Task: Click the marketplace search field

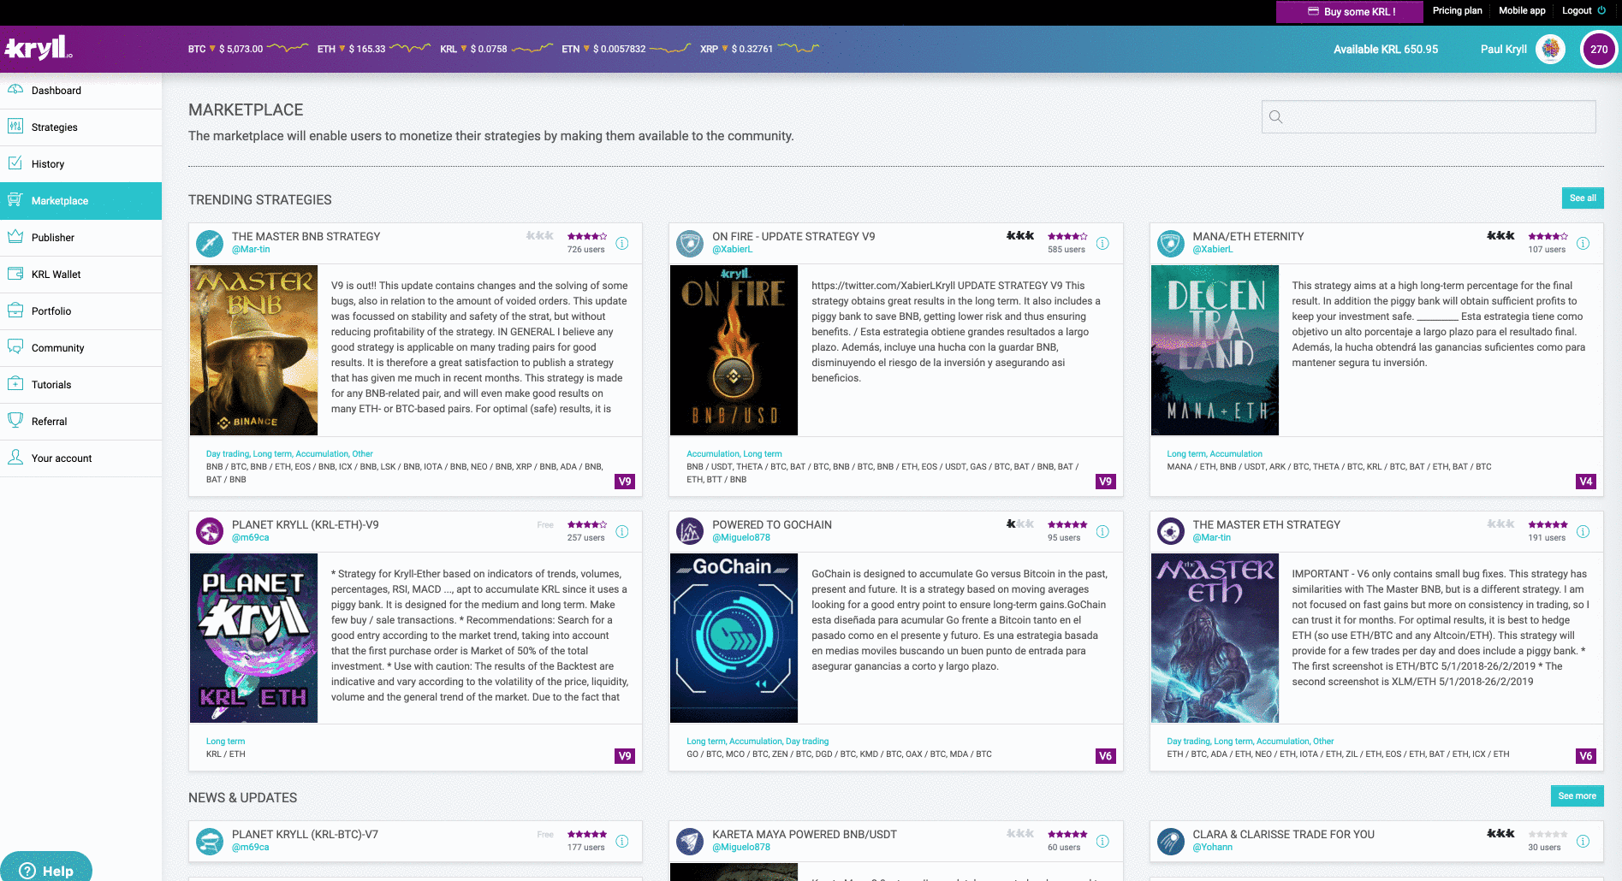Action: 1429,117
